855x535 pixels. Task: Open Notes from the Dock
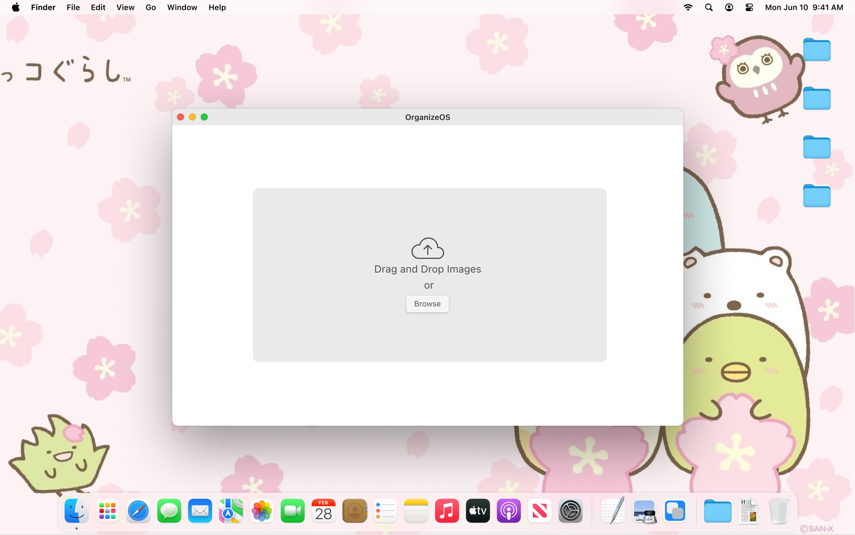[x=416, y=511]
